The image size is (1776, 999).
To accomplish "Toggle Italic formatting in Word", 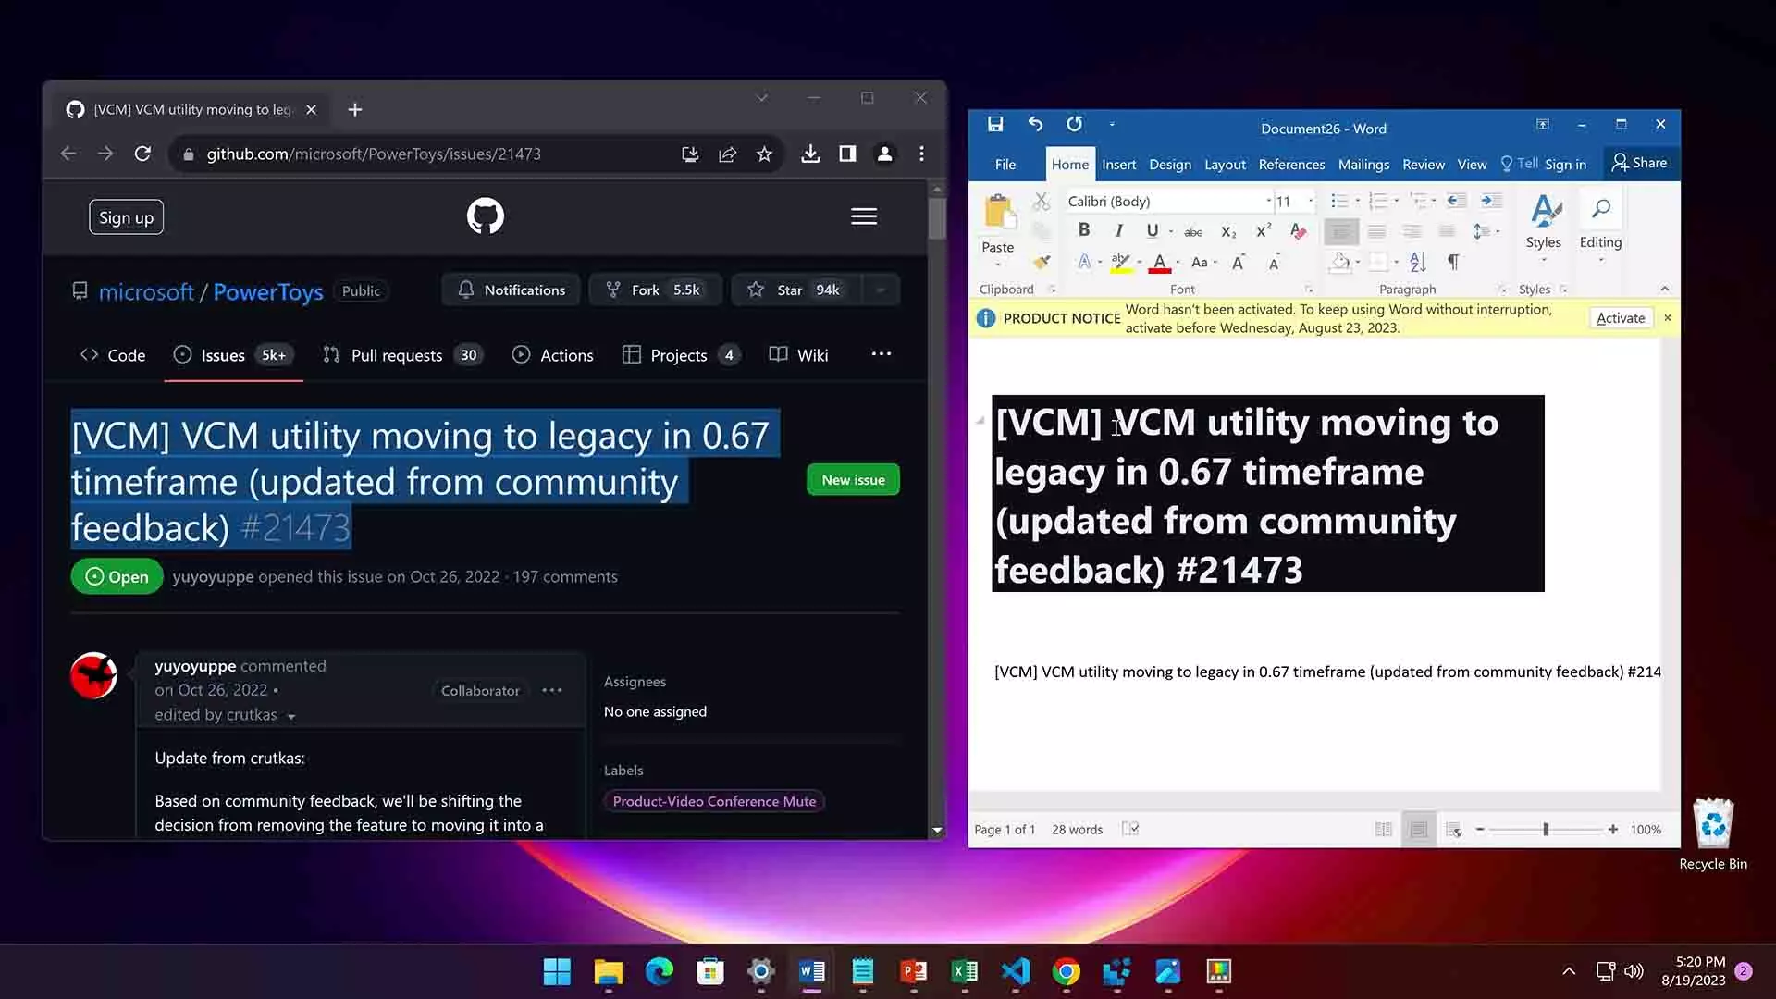I will pos(1118,230).
